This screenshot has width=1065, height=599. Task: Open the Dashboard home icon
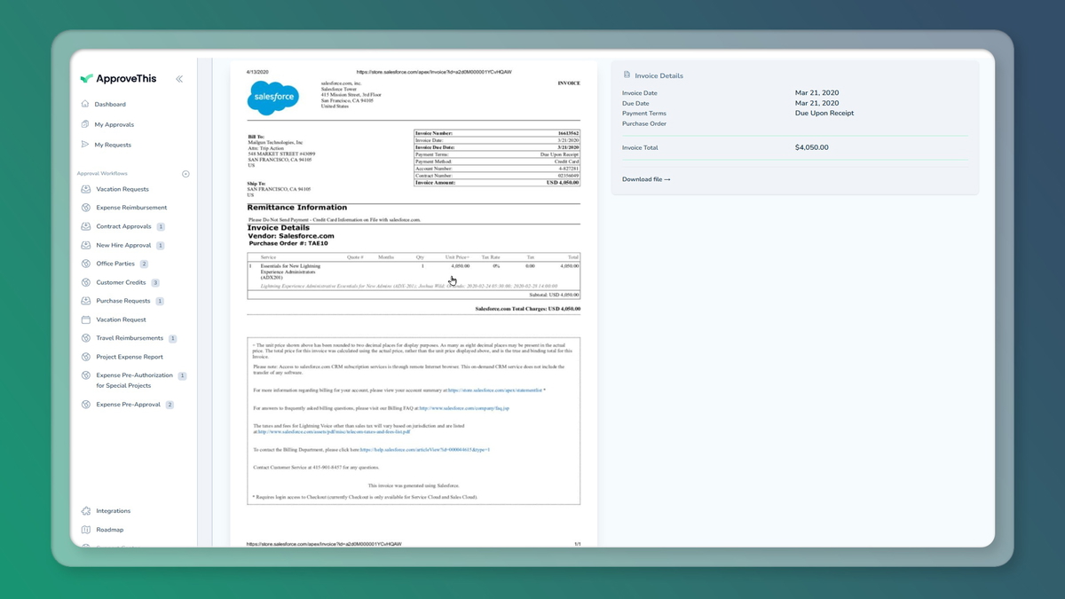(84, 104)
